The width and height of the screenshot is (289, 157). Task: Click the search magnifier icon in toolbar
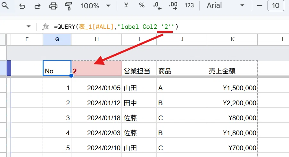pyautogui.click(x=5, y=6)
